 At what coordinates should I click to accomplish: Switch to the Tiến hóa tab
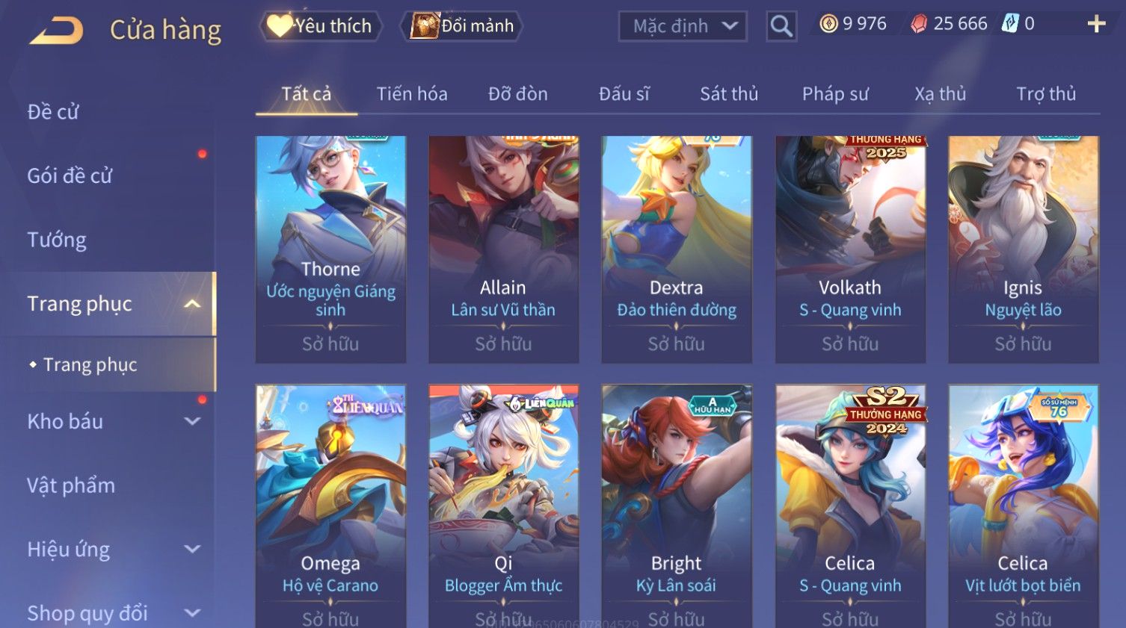(412, 94)
